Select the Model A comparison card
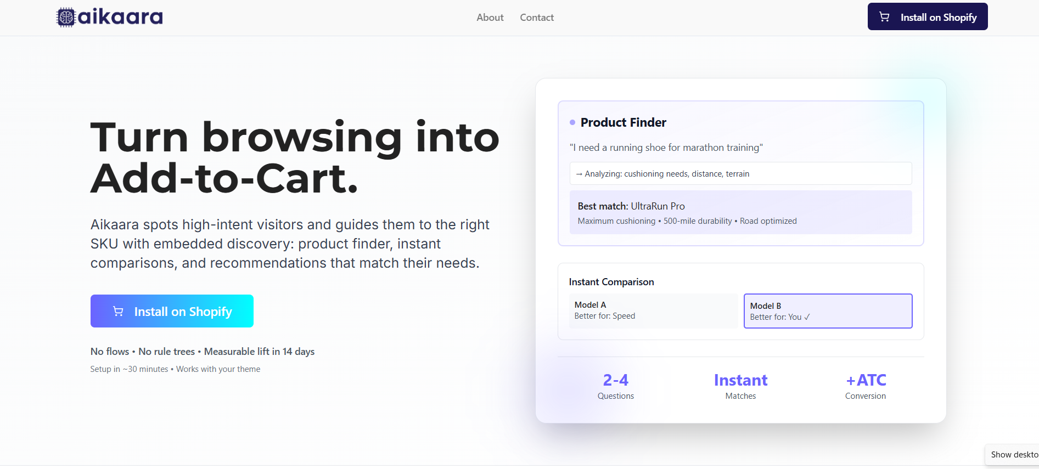1039x469 pixels. 653,310
